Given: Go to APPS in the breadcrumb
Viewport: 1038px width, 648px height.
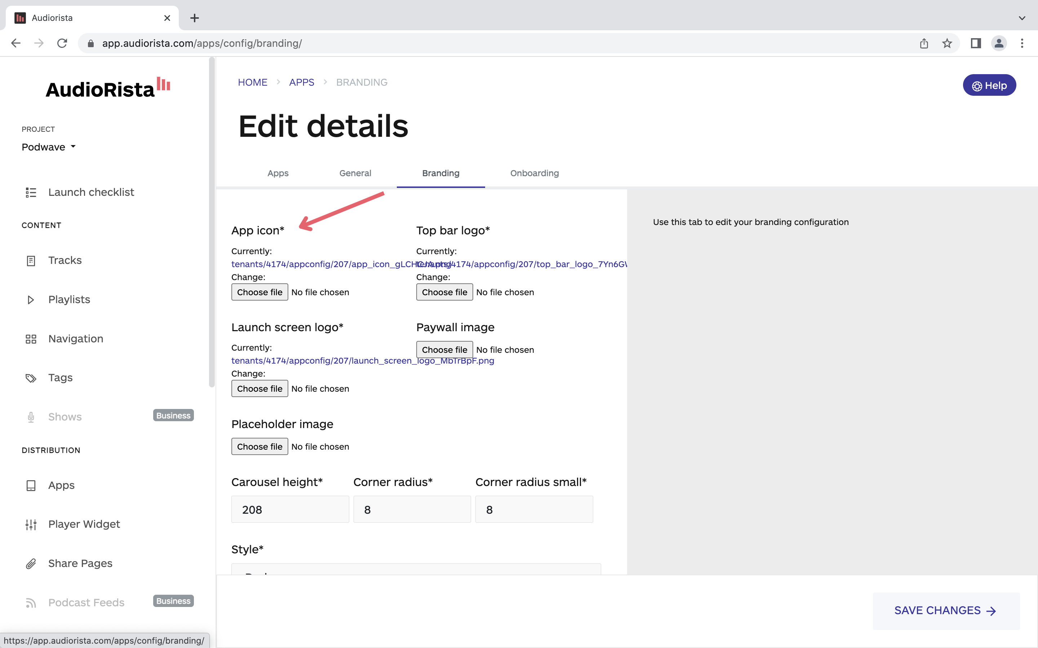Looking at the screenshot, I should tap(302, 82).
